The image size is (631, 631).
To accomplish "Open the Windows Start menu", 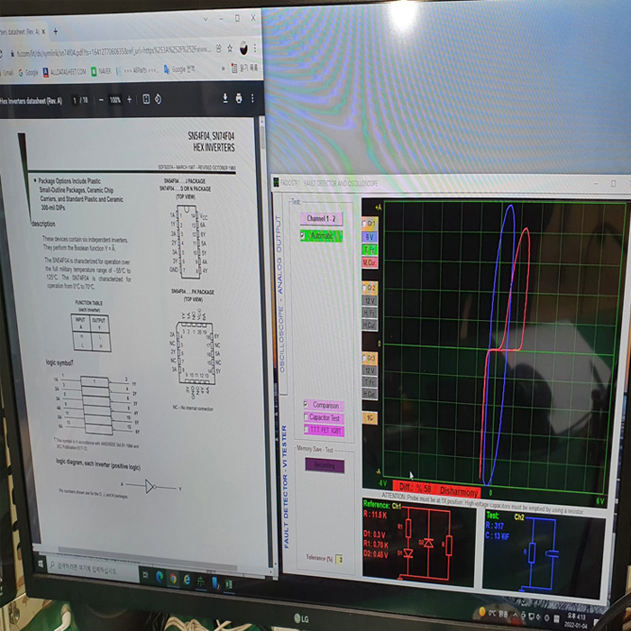I will 41,563.
